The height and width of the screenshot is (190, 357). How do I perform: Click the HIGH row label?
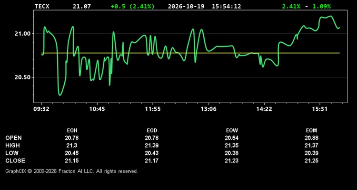(x=13, y=145)
